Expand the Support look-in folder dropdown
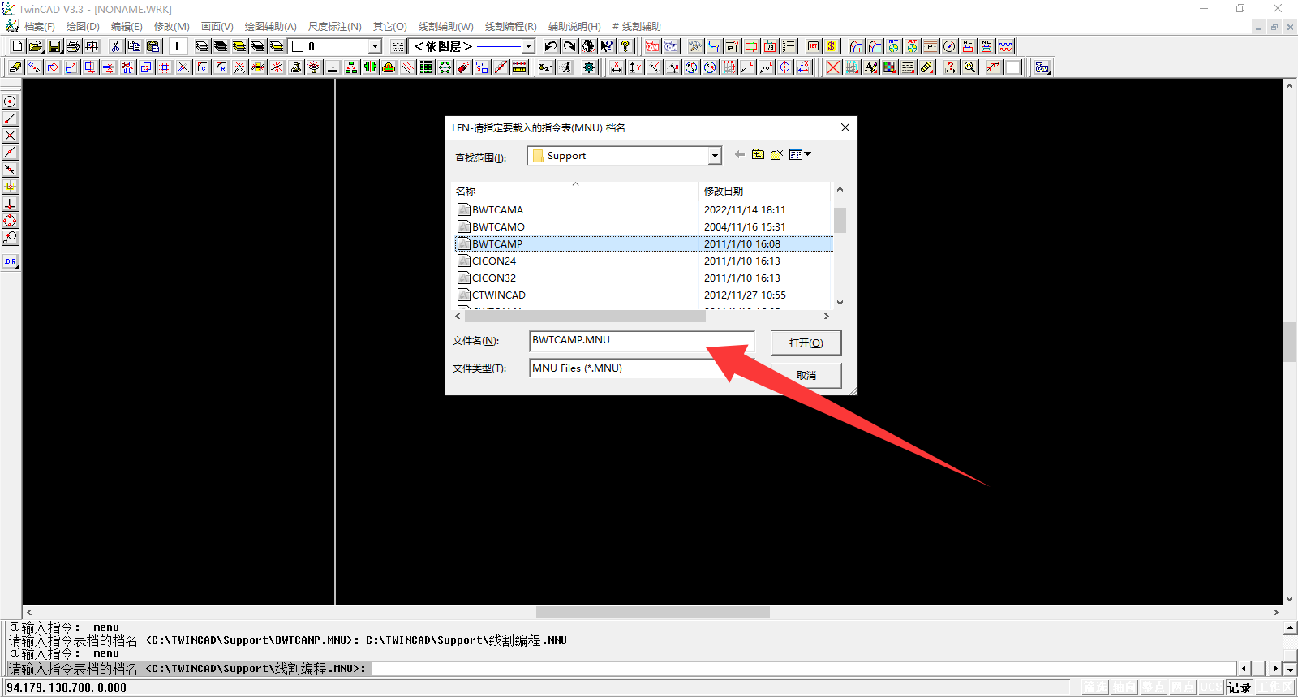The height and width of the screenshot is (698, 1298). 715,156
